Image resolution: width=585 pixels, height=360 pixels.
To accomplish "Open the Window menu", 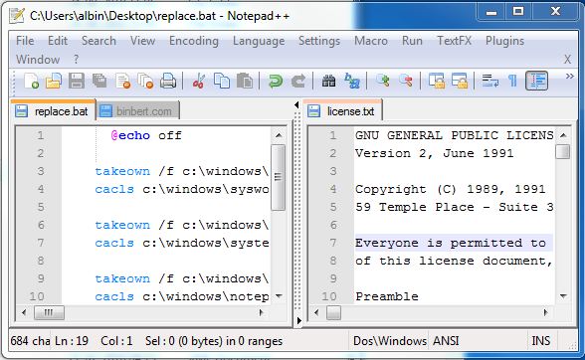I will 38,60.
